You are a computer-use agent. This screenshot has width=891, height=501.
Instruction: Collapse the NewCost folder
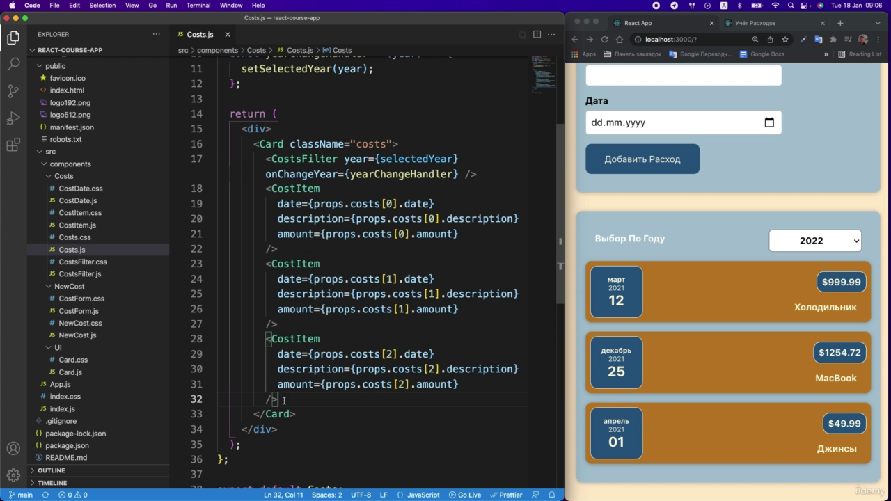point(69,286)
